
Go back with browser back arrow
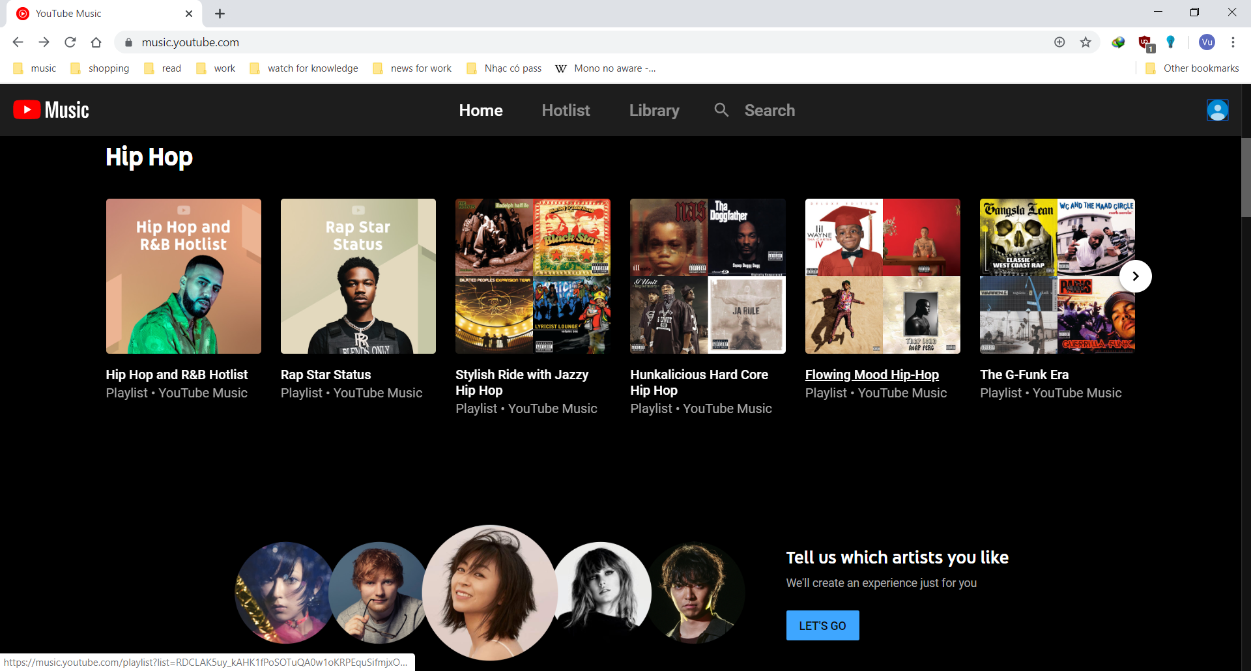tap(18, 42)
